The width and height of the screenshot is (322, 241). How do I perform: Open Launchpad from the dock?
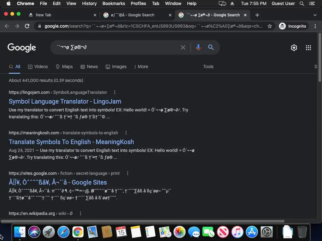[x=49, y=232]
